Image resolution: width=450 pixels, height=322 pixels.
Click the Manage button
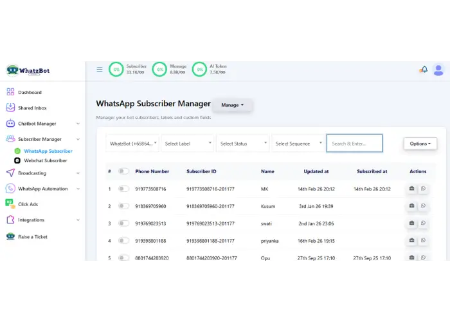(232, 105)
